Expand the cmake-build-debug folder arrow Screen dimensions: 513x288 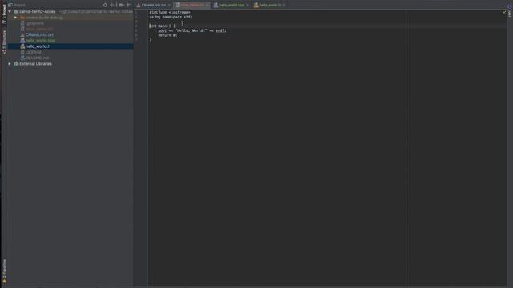point(16,18)
